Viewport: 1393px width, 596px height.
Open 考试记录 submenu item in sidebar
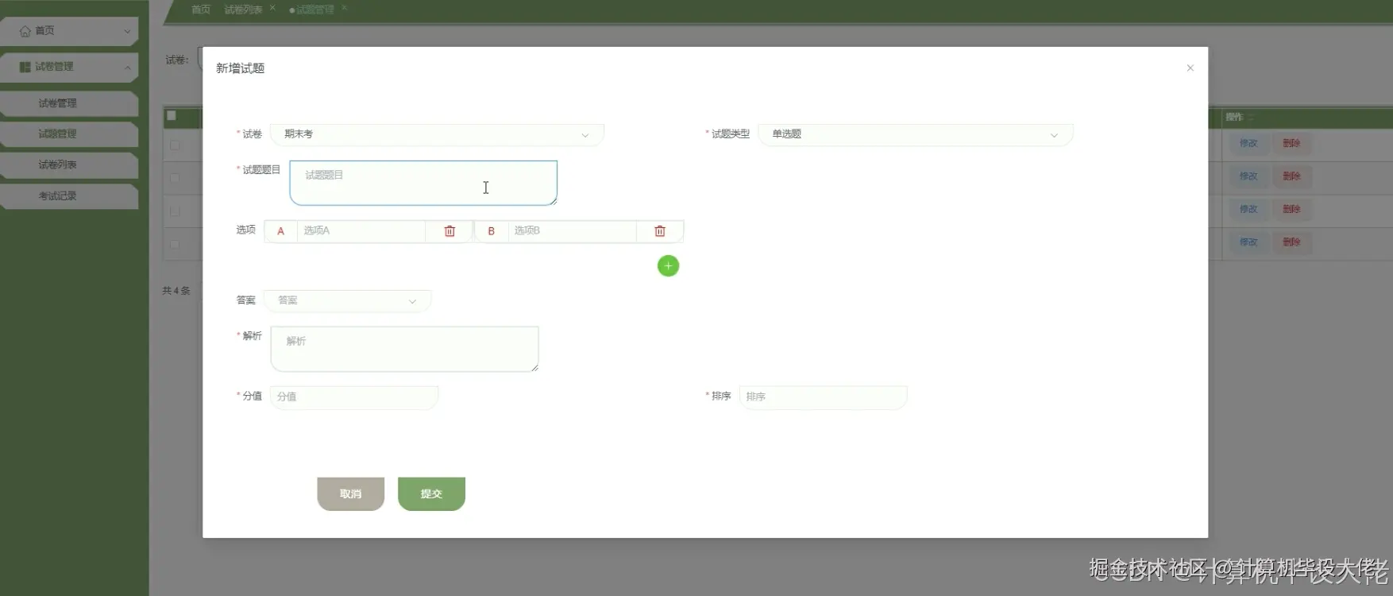click(x=69, y=196)
